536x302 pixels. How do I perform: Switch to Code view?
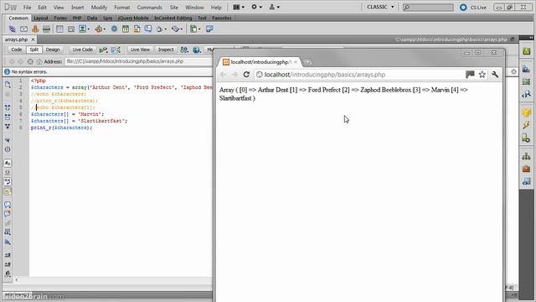17,49
